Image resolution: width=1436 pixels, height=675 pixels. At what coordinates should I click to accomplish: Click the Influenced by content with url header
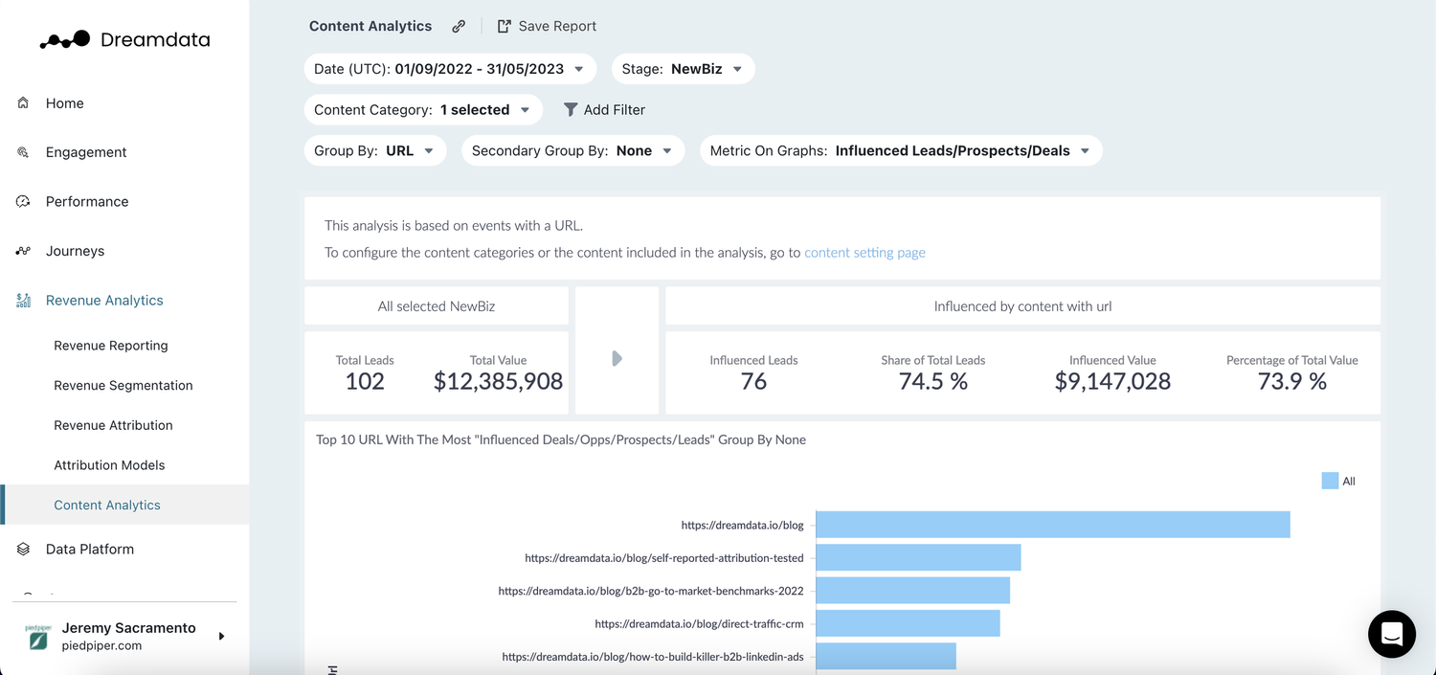(x=1022, y=306)
